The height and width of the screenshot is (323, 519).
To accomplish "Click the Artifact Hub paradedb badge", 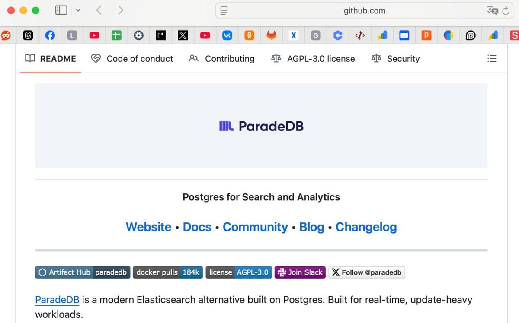I will tap(83, 272).
